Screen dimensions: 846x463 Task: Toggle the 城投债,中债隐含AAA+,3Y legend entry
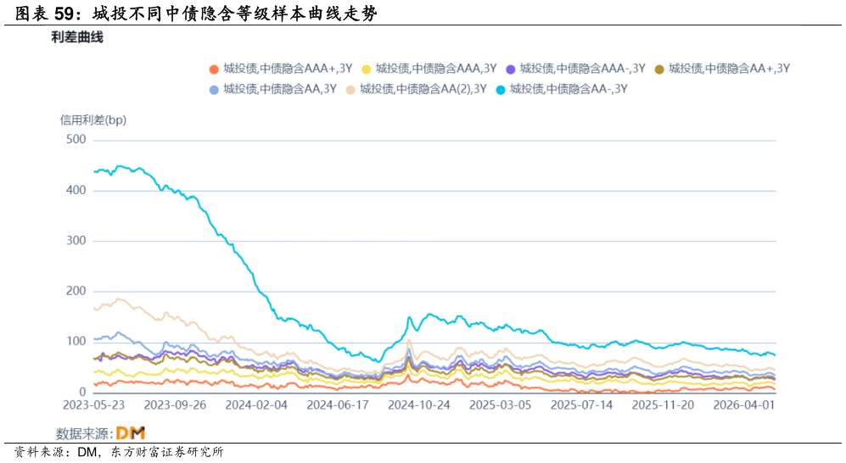click(281, 69)
